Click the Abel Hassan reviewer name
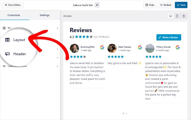191x120 pixels. click(125, 47)
